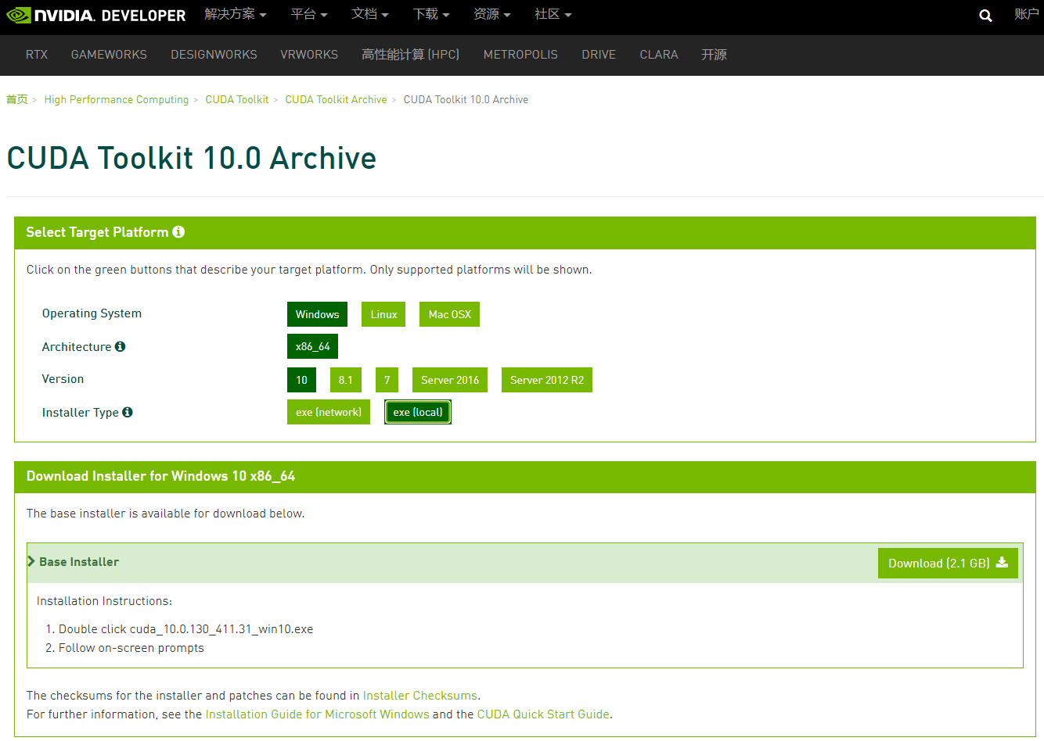Click the NVIDIA Developer logo

pos(96,16)
